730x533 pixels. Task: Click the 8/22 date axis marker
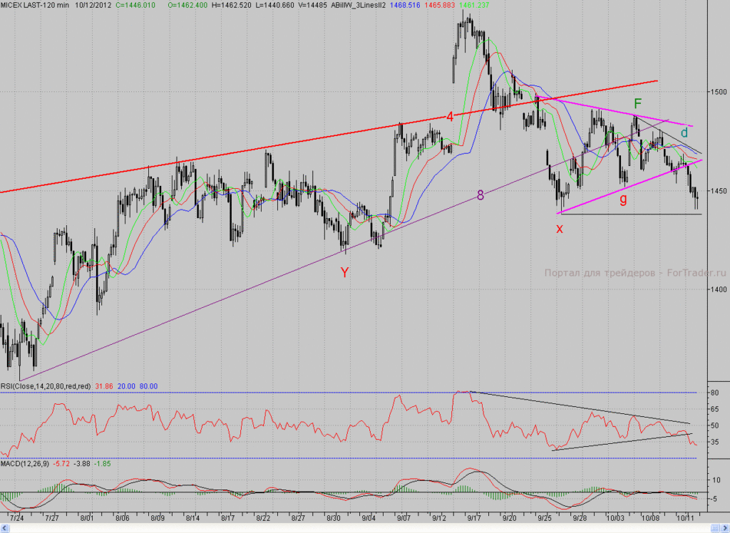coord(263,517)
